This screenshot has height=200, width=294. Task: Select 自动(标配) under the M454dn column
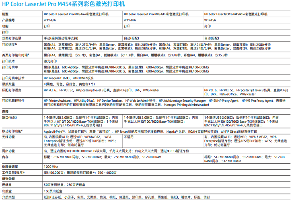[x=132, y=38]
